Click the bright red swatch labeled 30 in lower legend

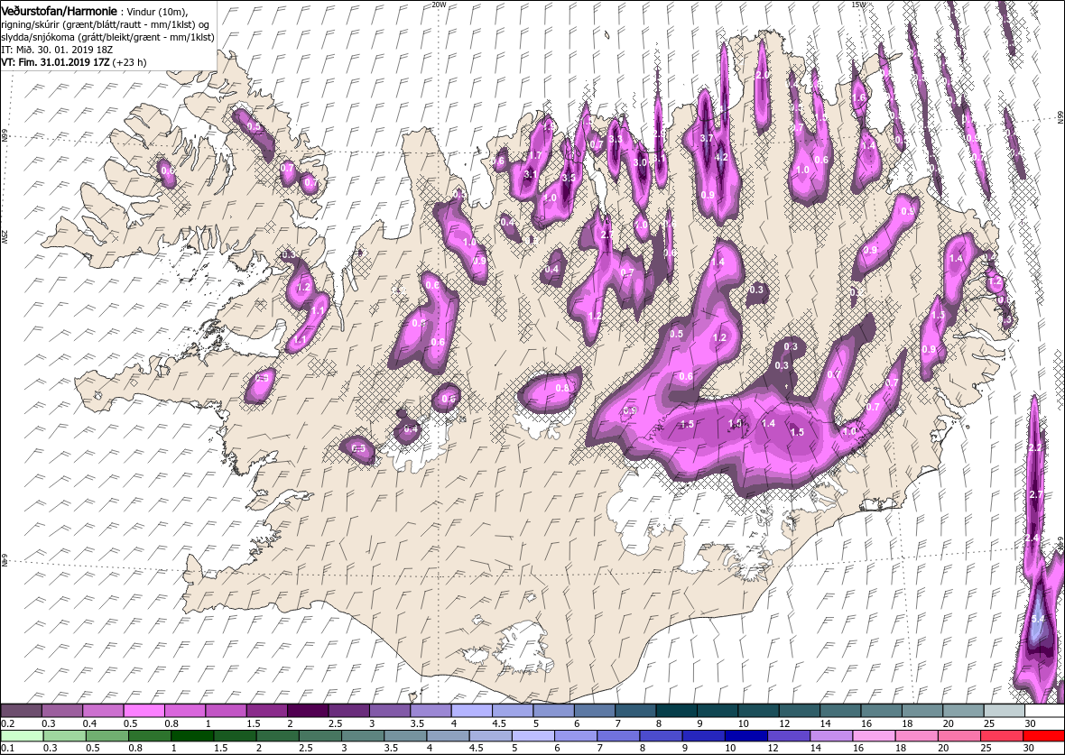1043,736
